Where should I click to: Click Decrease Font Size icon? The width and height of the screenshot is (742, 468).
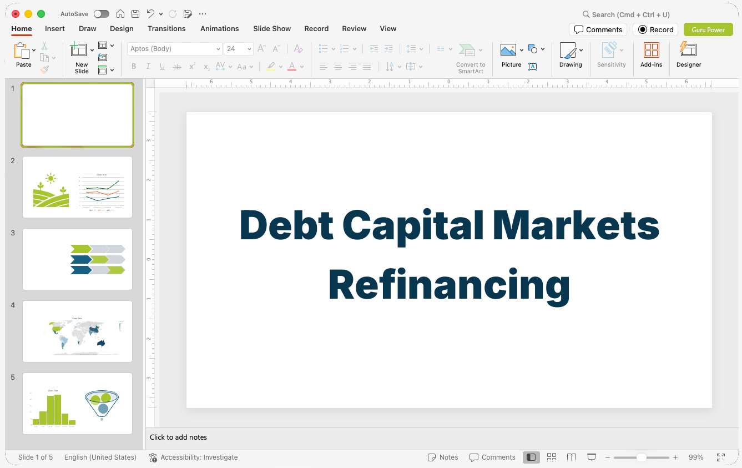tap(276, 49)
